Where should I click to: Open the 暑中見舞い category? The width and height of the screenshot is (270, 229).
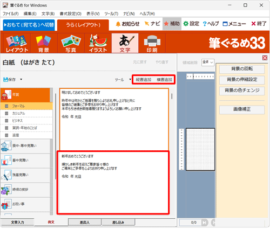point(25,161)
